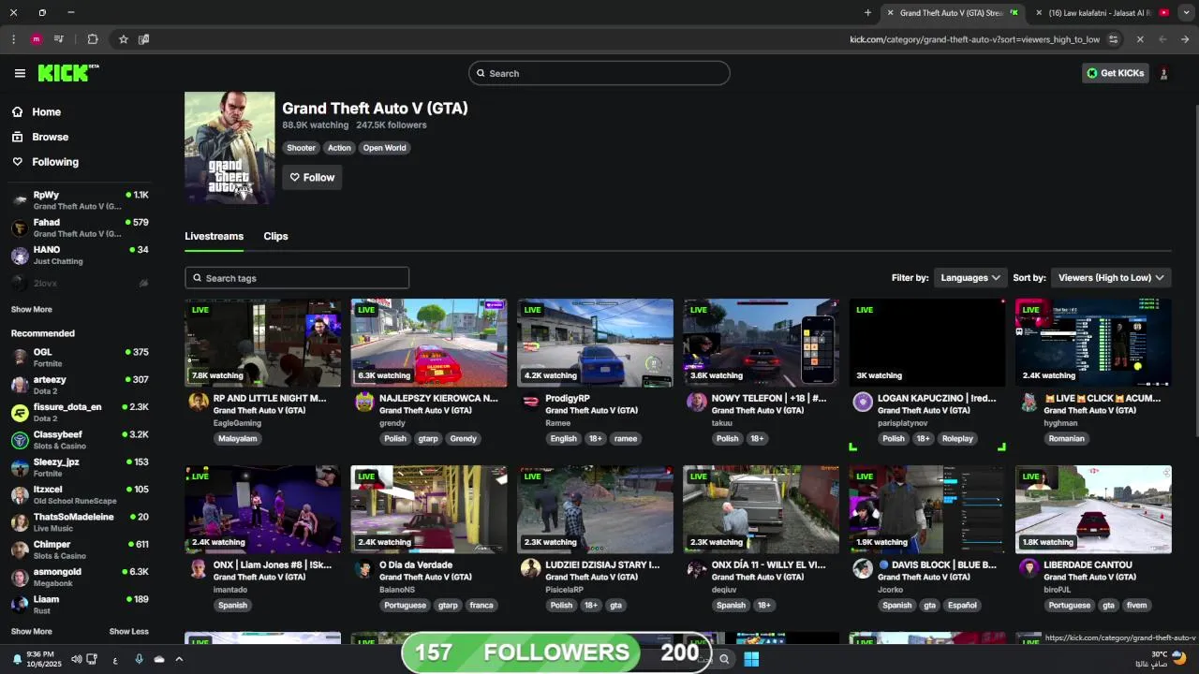Open the tab search dropdown arrow
The image size is (1199, 674).
[1185, 13]
